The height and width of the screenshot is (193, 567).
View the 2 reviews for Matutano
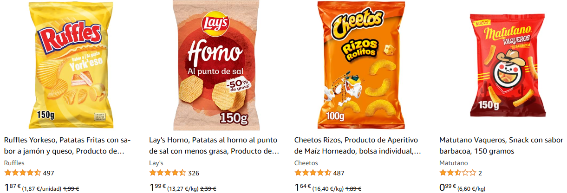[480, 173]
